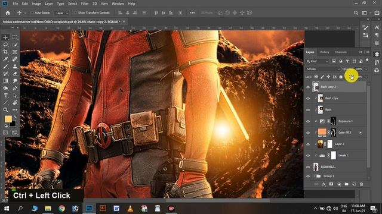Hide the Levels 1 layer

pyautogui.click(x=308, y=155)
